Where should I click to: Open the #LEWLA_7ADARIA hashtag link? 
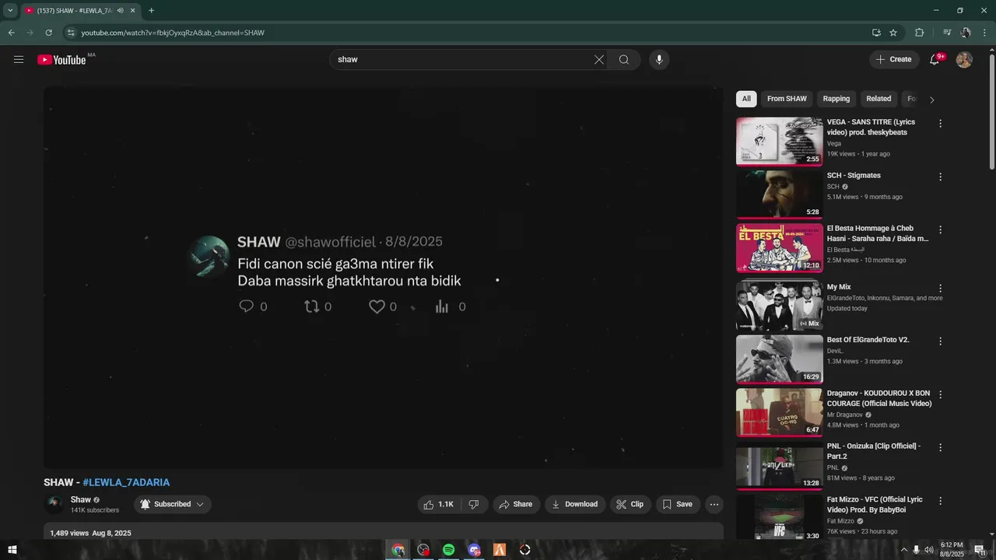[126, 482]
